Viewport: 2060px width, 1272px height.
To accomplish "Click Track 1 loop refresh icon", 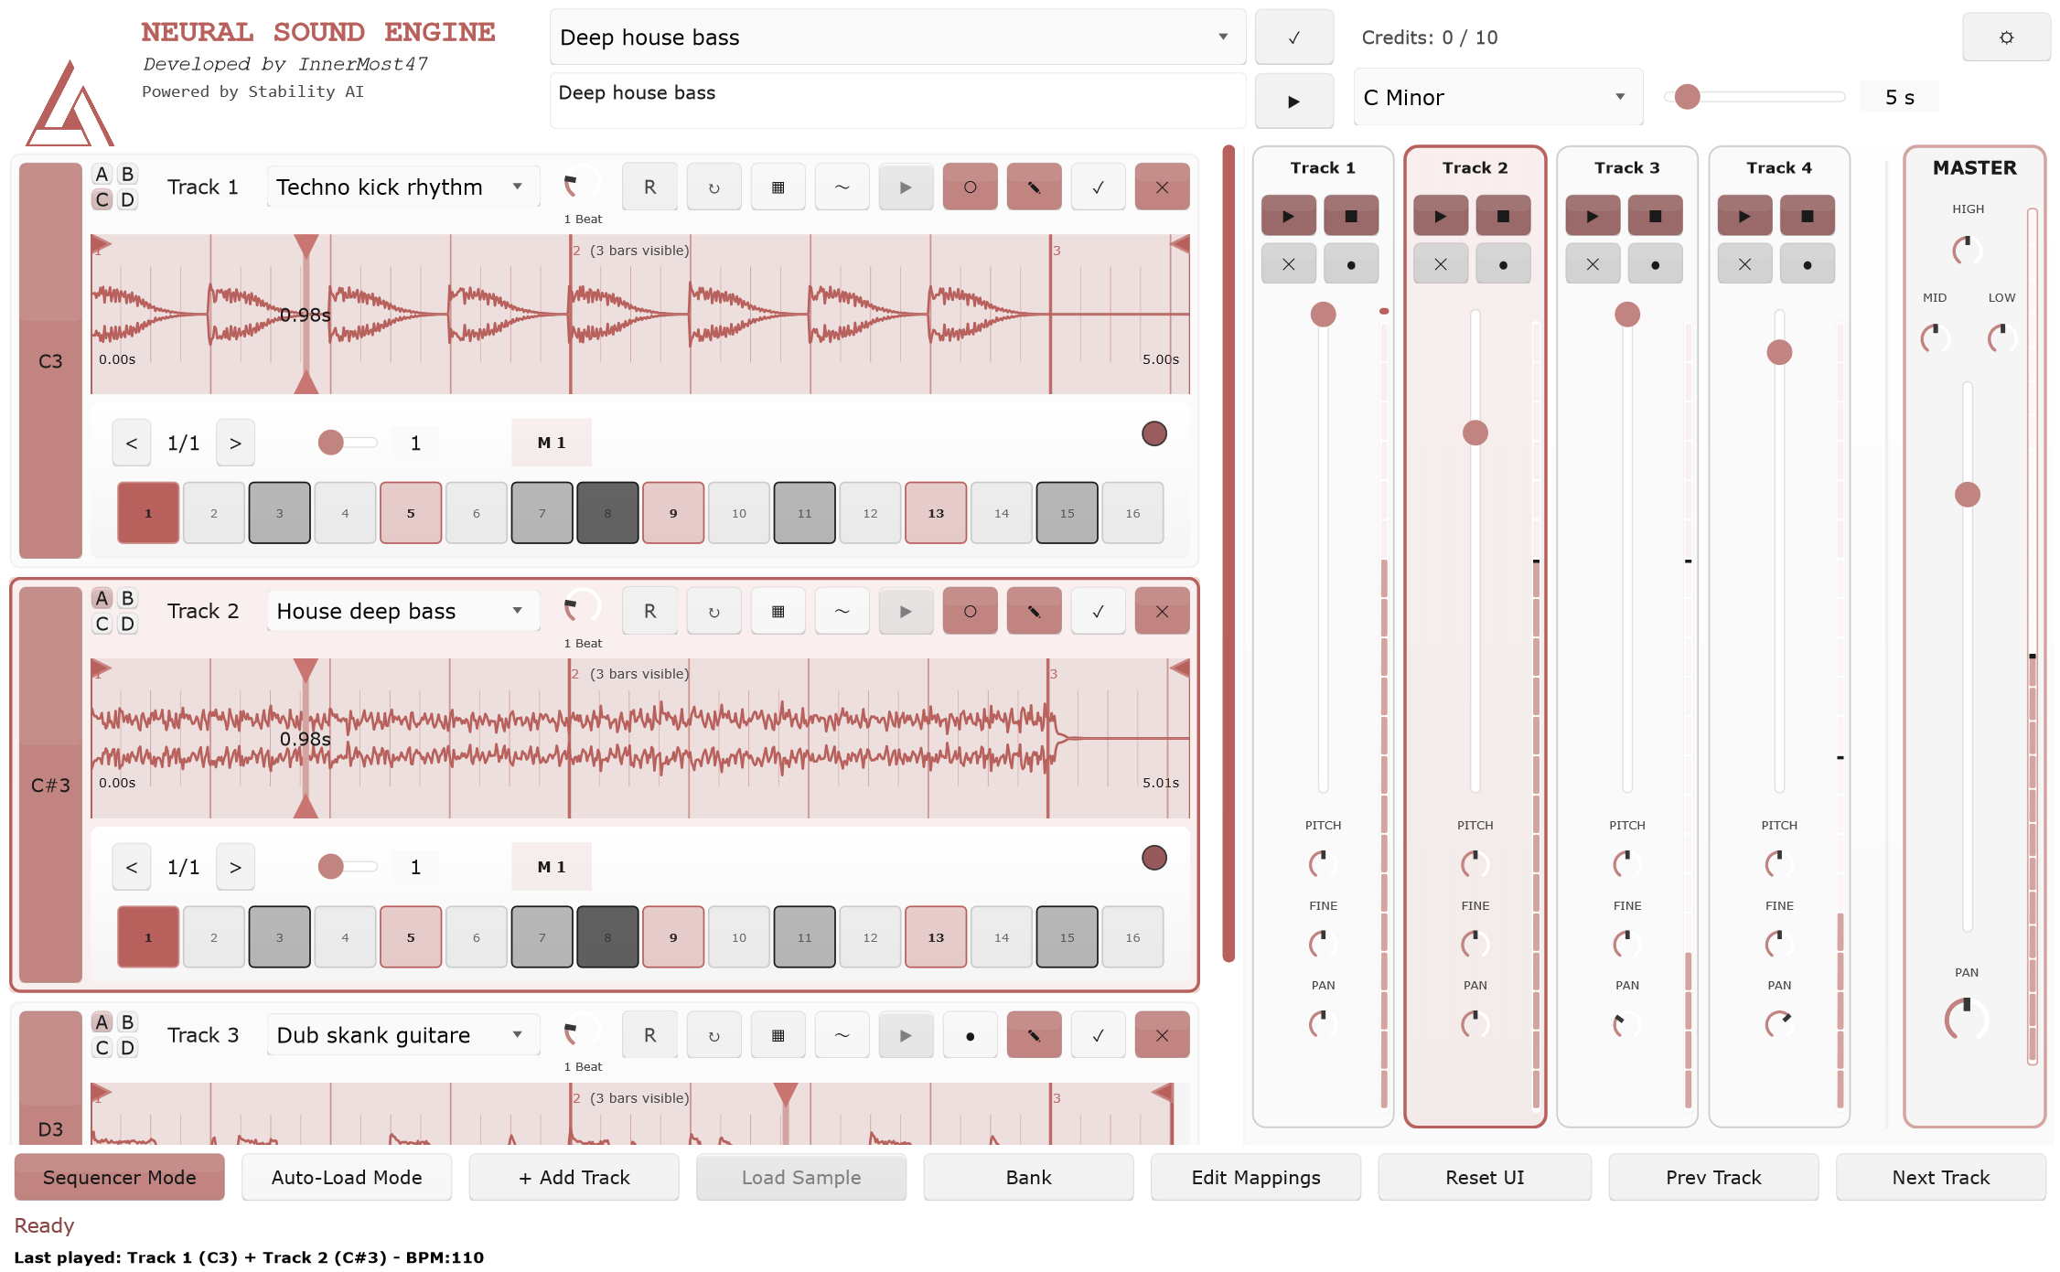I will [713, 187].
